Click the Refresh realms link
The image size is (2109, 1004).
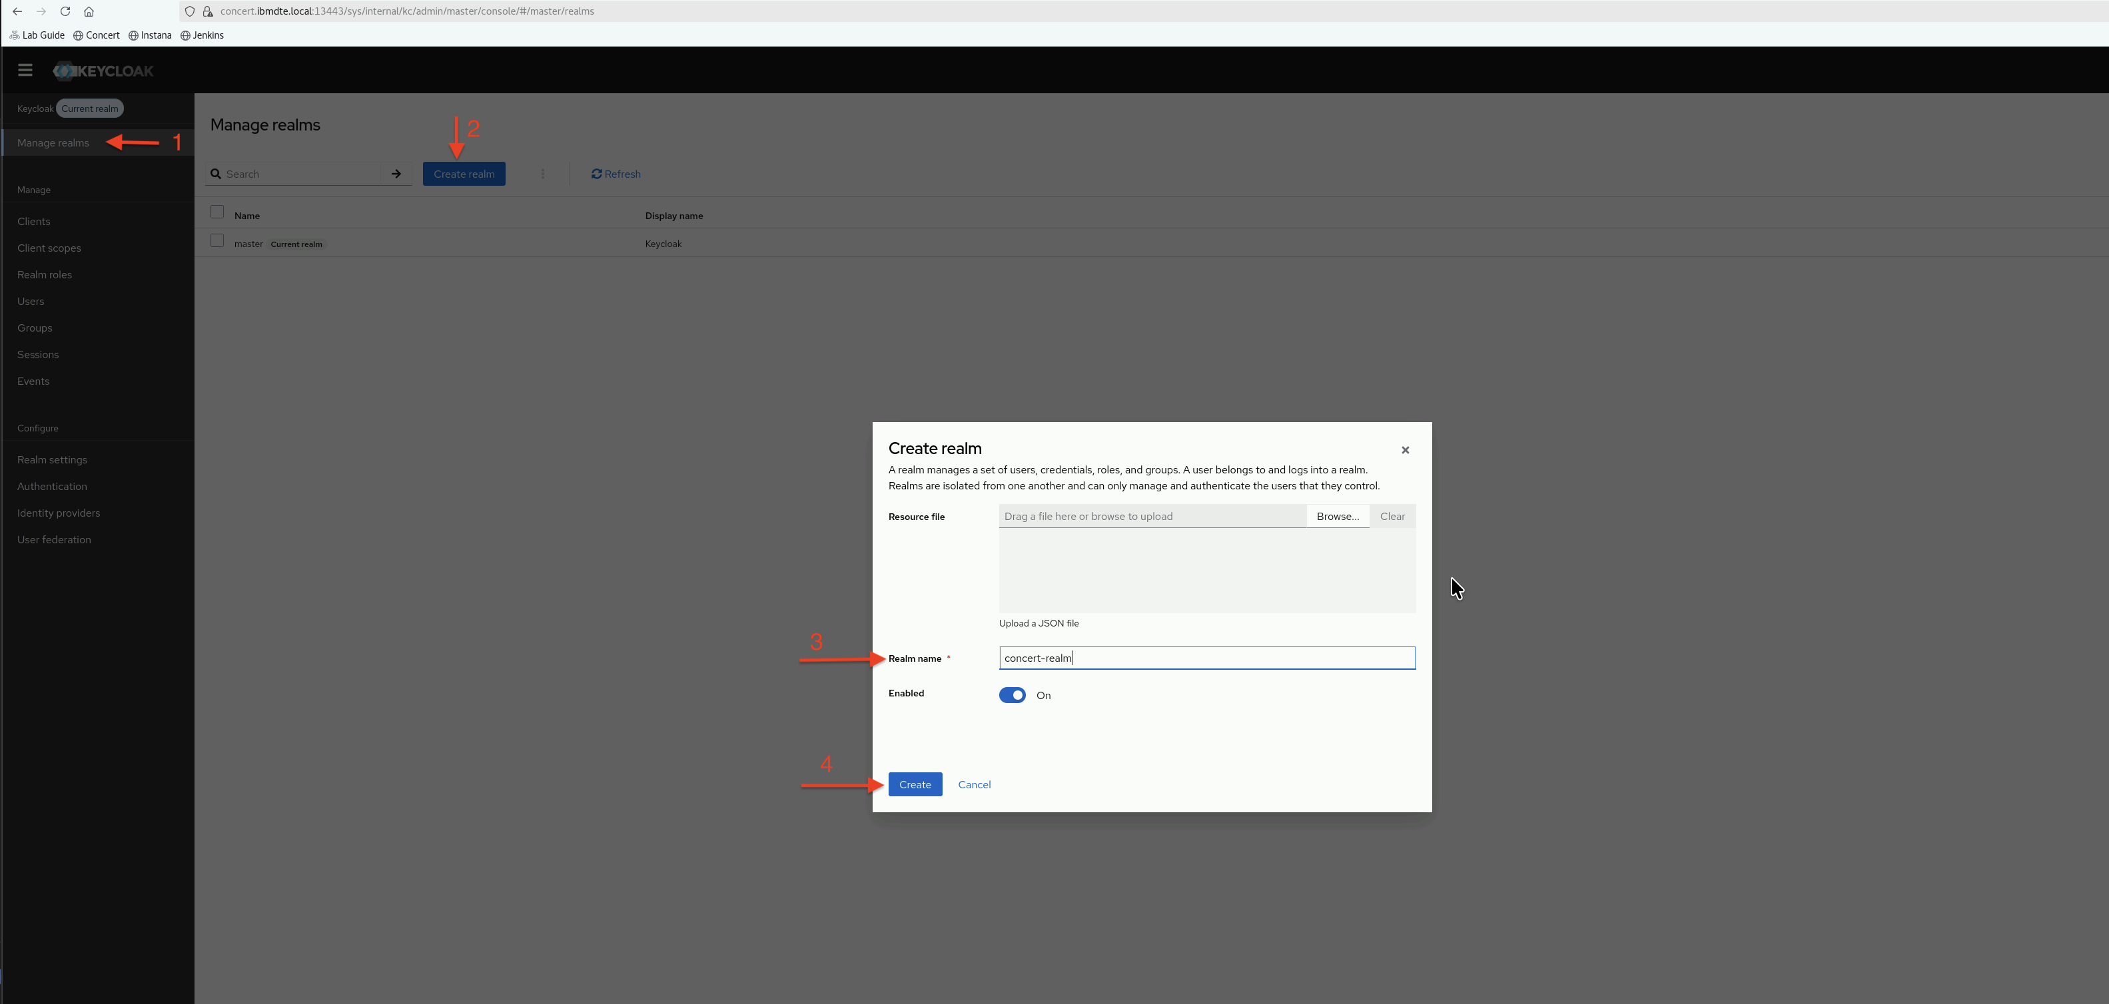(x=616, y=174)
